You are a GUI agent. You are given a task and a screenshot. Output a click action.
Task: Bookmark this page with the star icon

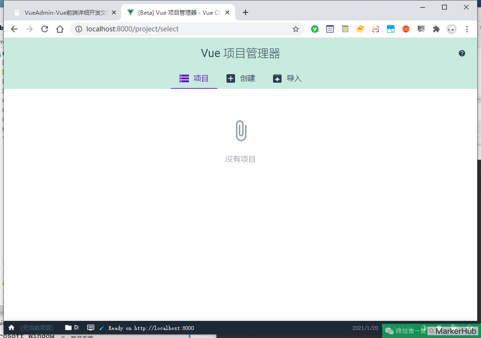(x=296, y=29)
